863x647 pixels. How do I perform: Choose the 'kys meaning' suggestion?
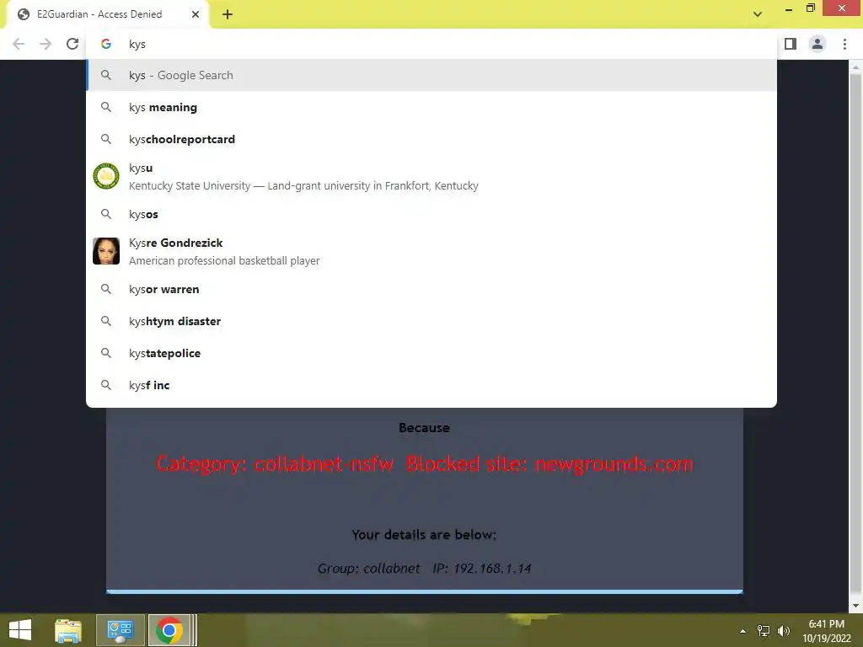pyautogui.click(x=431, y=107)
